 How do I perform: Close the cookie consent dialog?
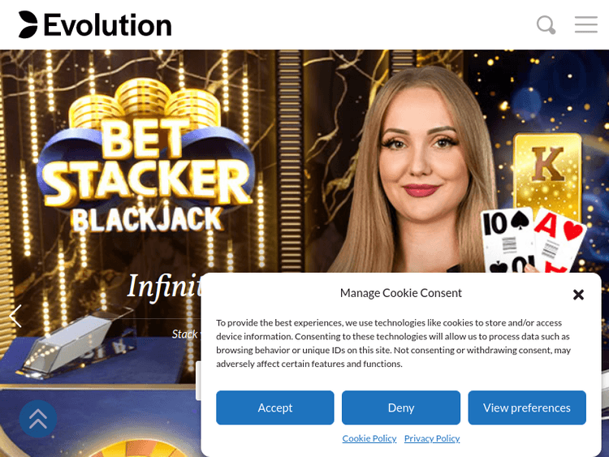pyautogui.click(x=578, y=295)
